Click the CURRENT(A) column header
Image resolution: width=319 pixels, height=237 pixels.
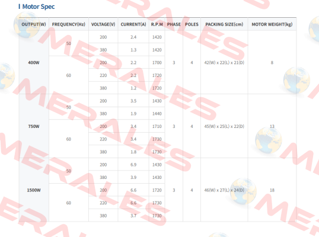point(133,24)
